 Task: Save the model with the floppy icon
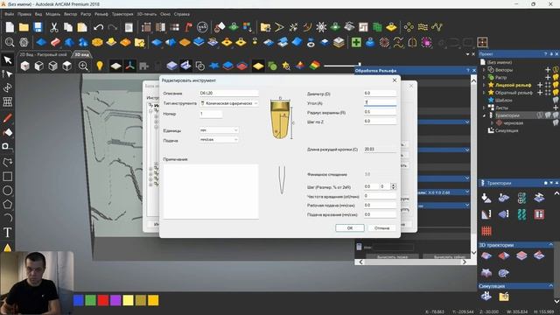coord(38,27)
